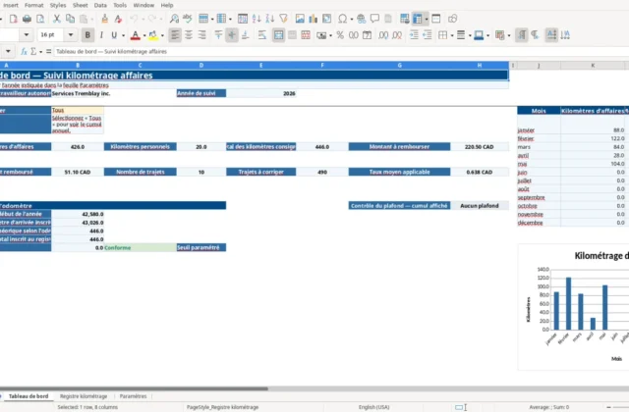This screenshot has height=412, width=629.
Task: Select column header D
Action: pos(200,66)
